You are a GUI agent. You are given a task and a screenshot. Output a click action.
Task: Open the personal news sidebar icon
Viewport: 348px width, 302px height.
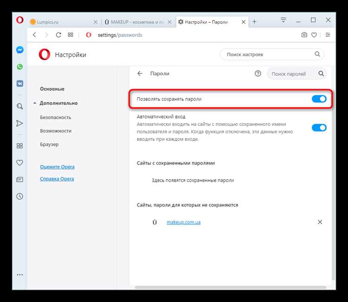click(x=19, y=179)
